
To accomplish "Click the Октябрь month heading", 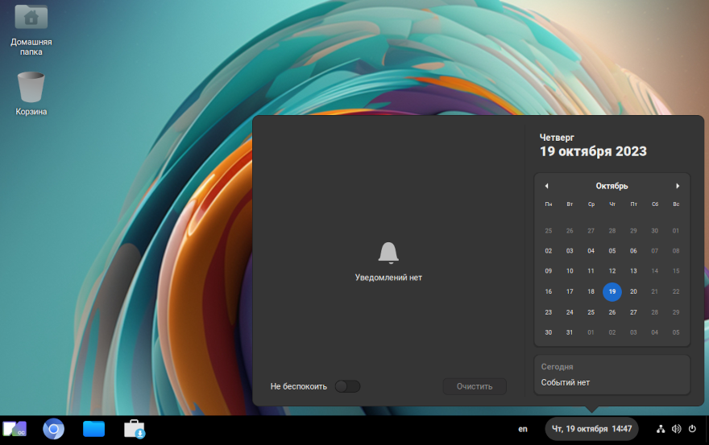I will [x=612, y=186].
